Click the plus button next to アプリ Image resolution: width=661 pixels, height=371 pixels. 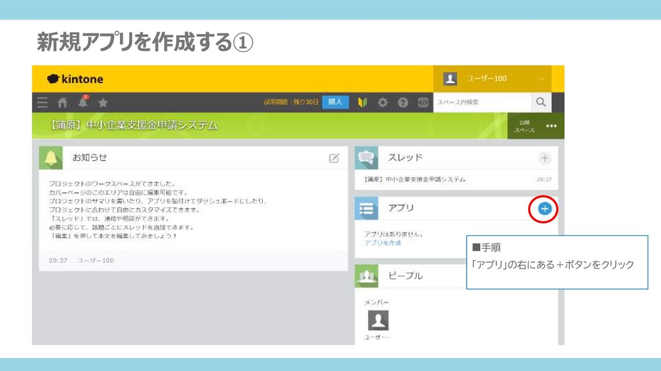pos(545,209)
